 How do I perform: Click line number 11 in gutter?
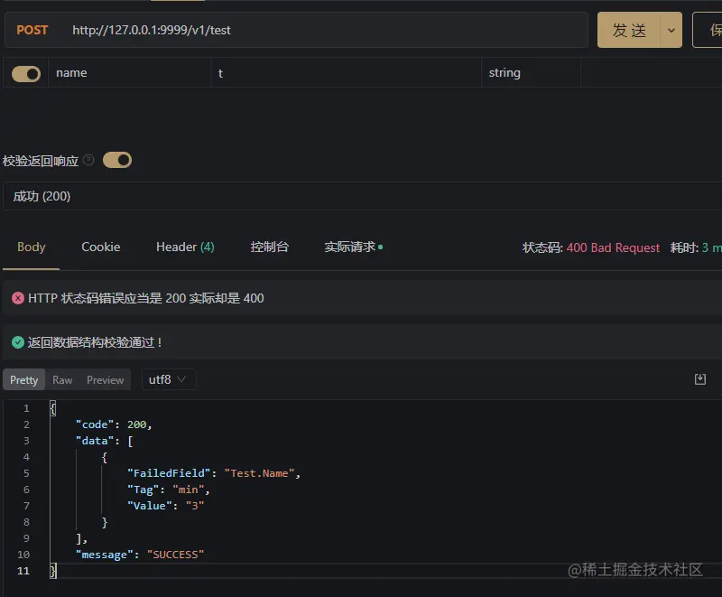coord(23,571)
